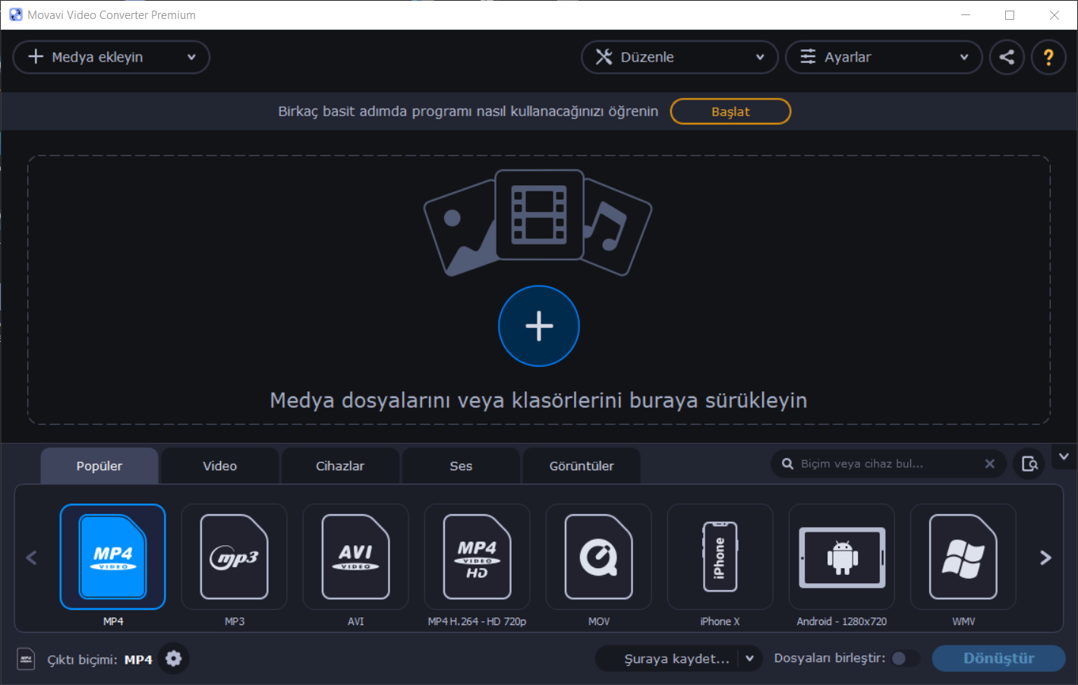Click the Biçim veya cihaz bul search field
Viewport: 1078px width, 685px height.
(888, 464)
